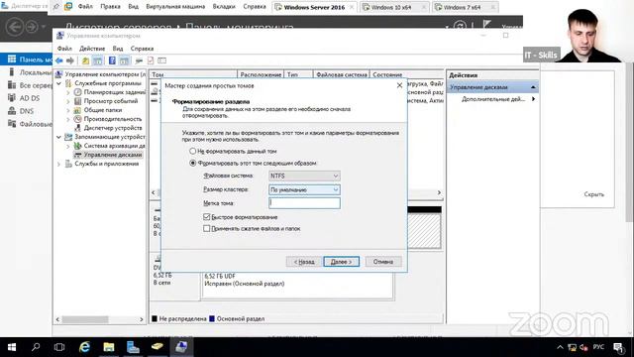Click the Файловая система column header
Image resolution: width=634 pixels, height=357 pixels.
(342, 74)
